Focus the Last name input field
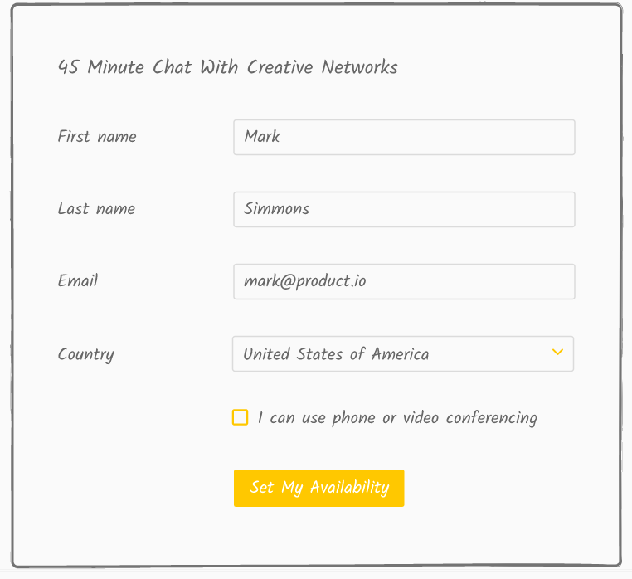Viewport: 632px width, 579px height. tap(404, 209)
